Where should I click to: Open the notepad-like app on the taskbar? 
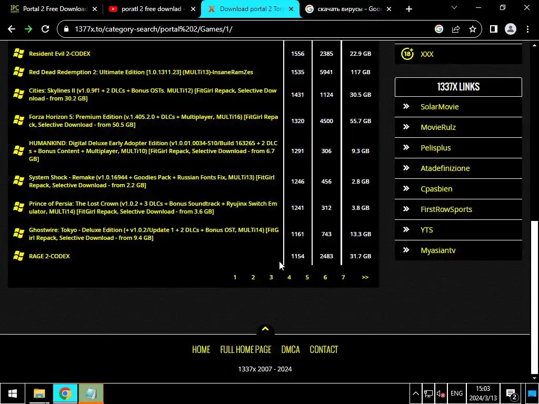point(91,393)
